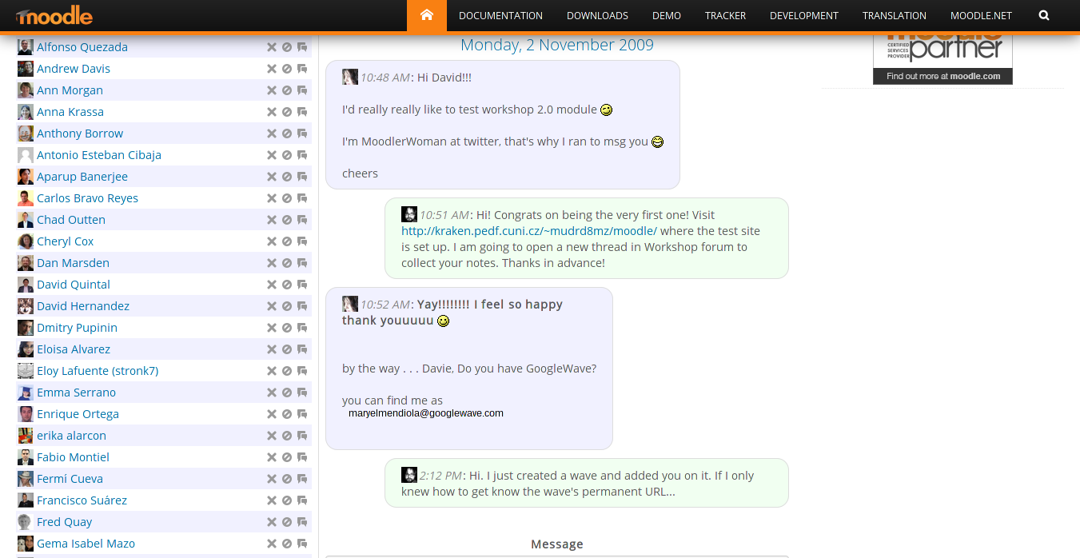Open Alfonso Quezada's profile link

[82, 47]
